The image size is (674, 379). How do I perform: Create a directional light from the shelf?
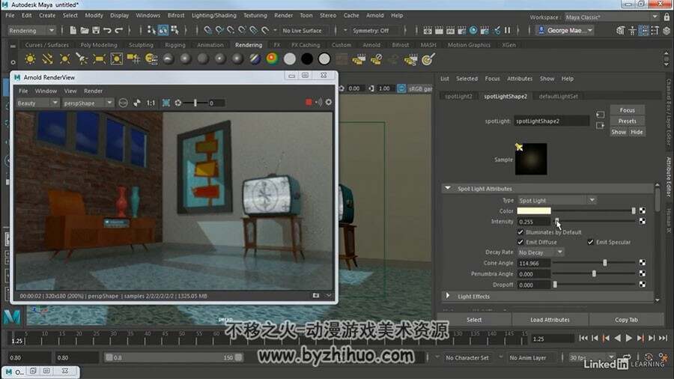coord(47,59)
